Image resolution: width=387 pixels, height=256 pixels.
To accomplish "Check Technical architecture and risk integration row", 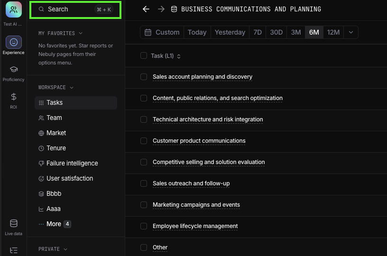I will point(144,119).
